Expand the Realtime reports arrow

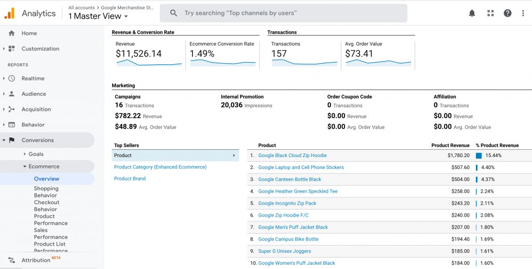click(4, 78)
